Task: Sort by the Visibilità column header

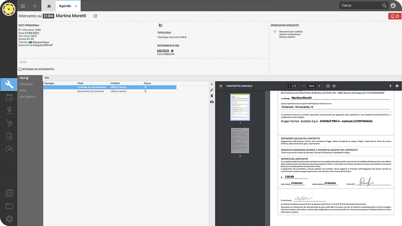Action: pyautogui.click(x=115, y=83)
